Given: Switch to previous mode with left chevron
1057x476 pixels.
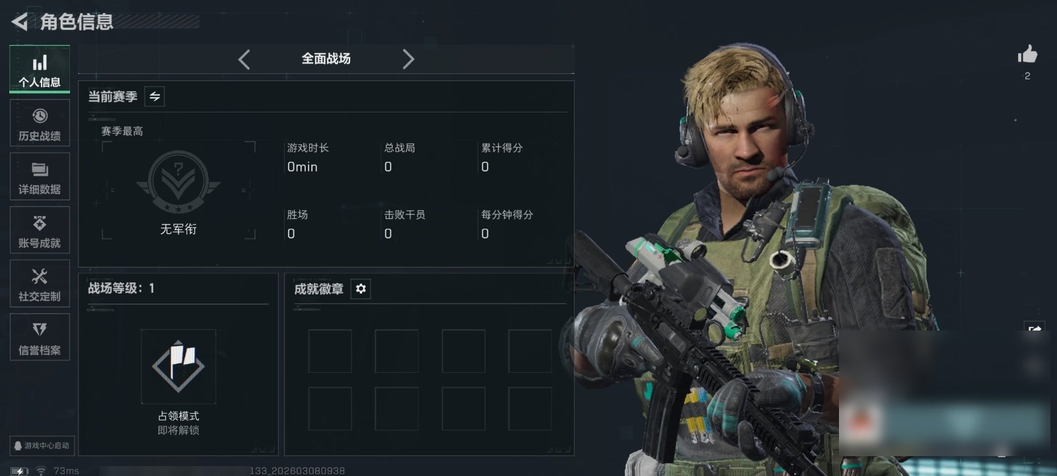Looking at the screenshot, I should [244, 59].
